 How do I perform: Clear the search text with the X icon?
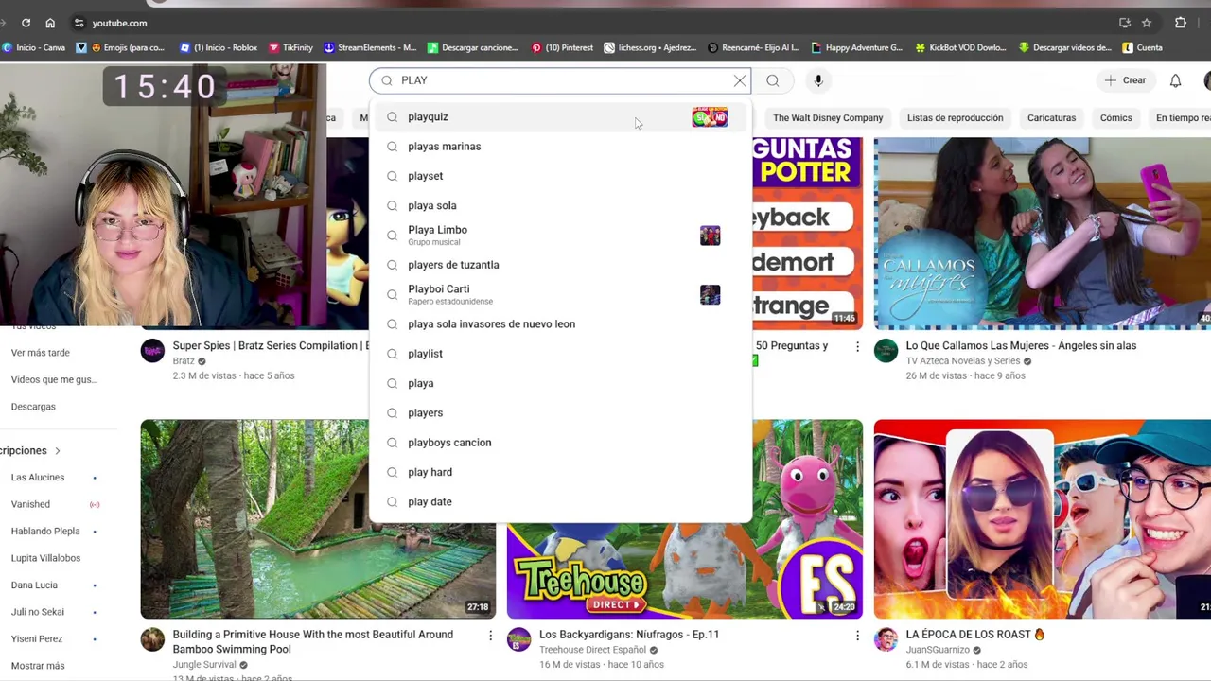[x=740, y=80]
